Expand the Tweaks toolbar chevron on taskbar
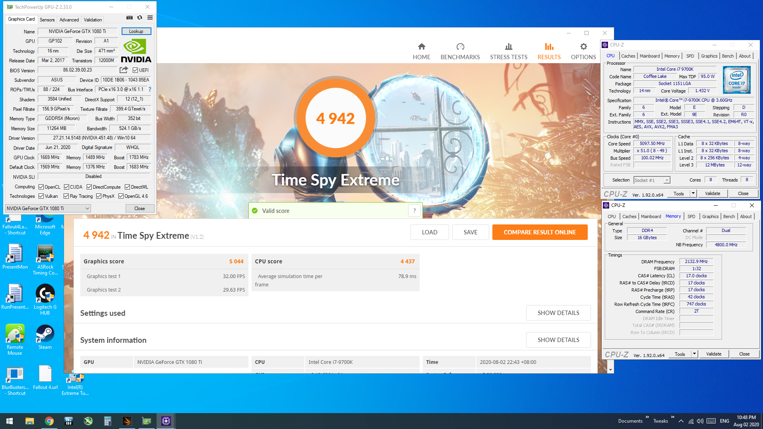The image size is (763, 429). pyautogui.click(x=672, y=417)
